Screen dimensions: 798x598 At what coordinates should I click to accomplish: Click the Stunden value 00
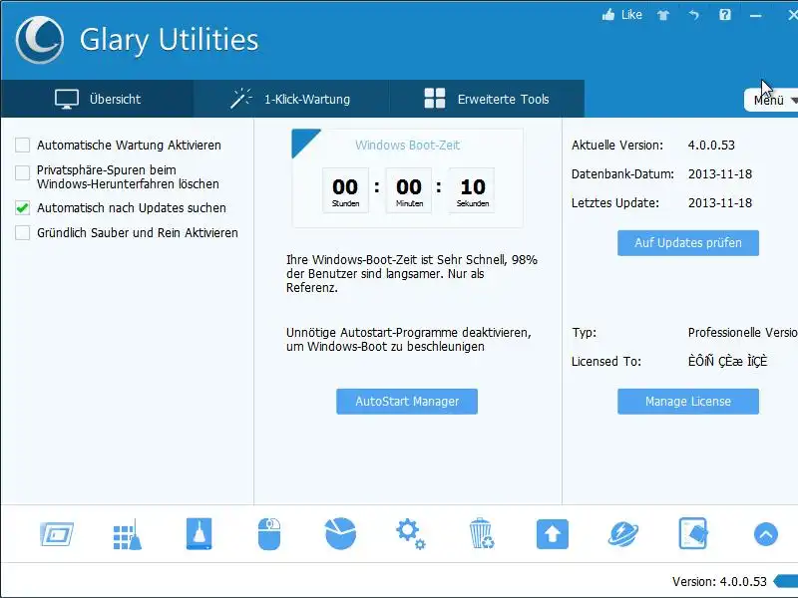click(345, 187)
